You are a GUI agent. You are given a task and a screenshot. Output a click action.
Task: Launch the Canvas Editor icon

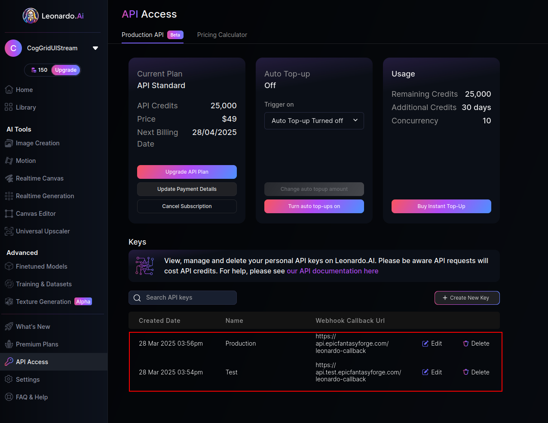[9, 214]
